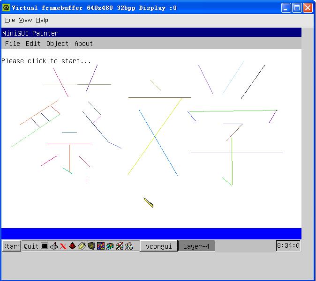Image resolution: width=316 pixels, height=281 pixels.
Task: Open the red X icon in taskbar
Action: point(63,246)
